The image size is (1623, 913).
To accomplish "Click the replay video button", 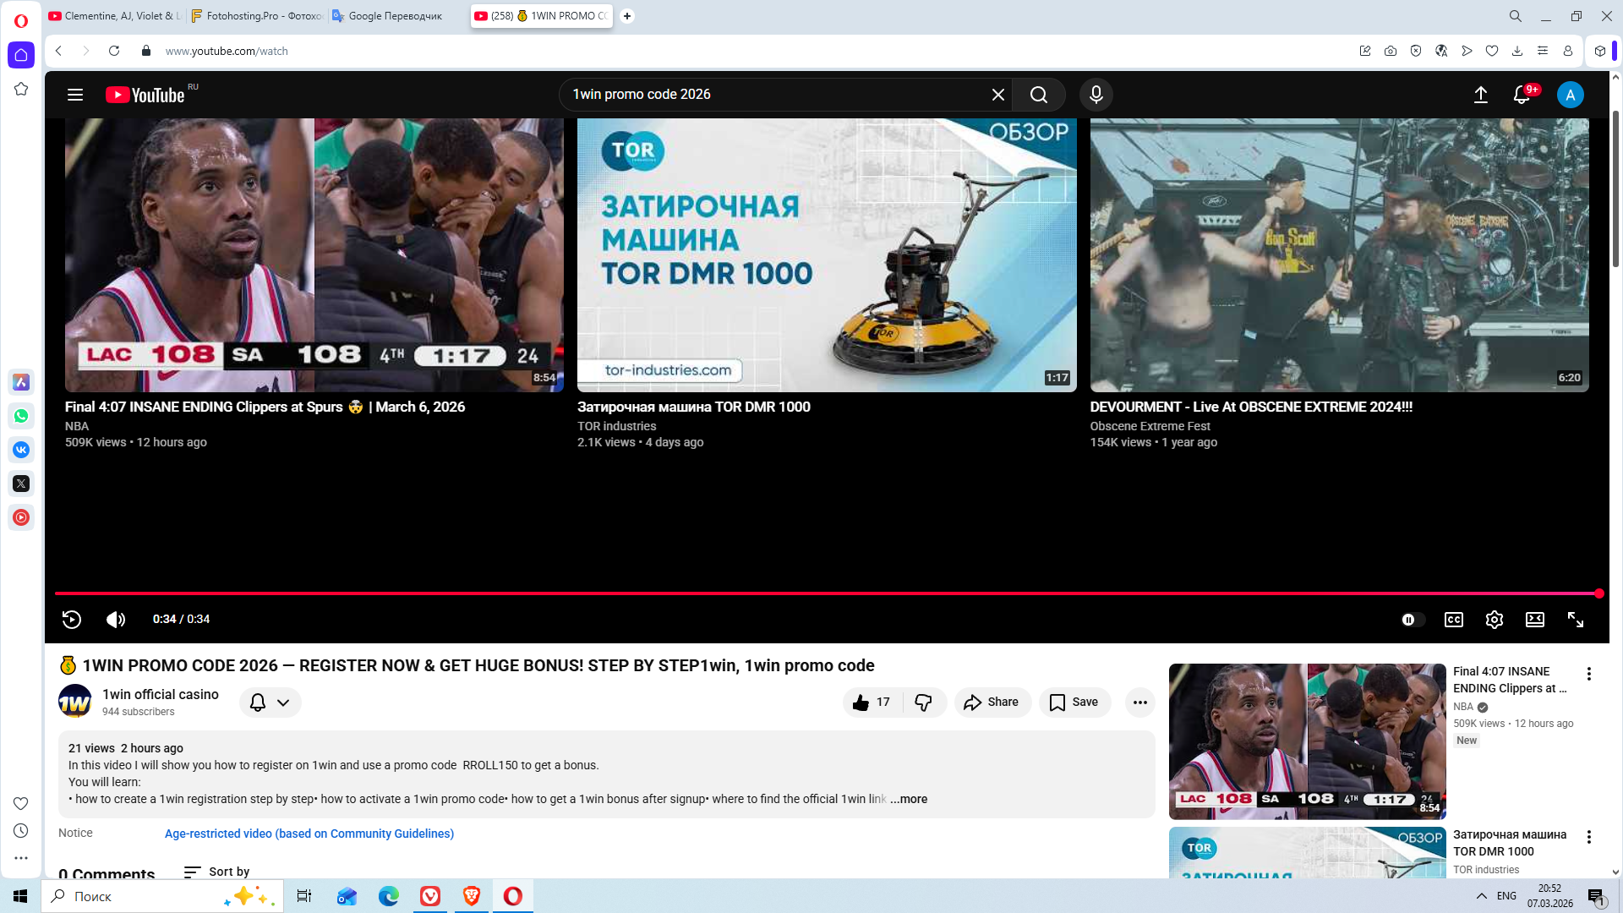I will (x=72, y=620).
